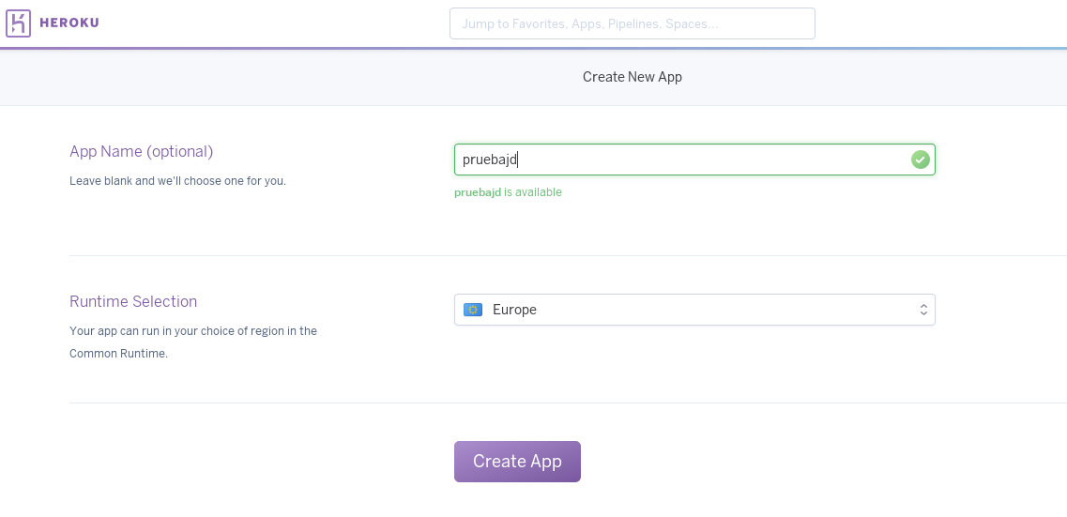Open the Europe region dropdown

click(x=694, y=310)
